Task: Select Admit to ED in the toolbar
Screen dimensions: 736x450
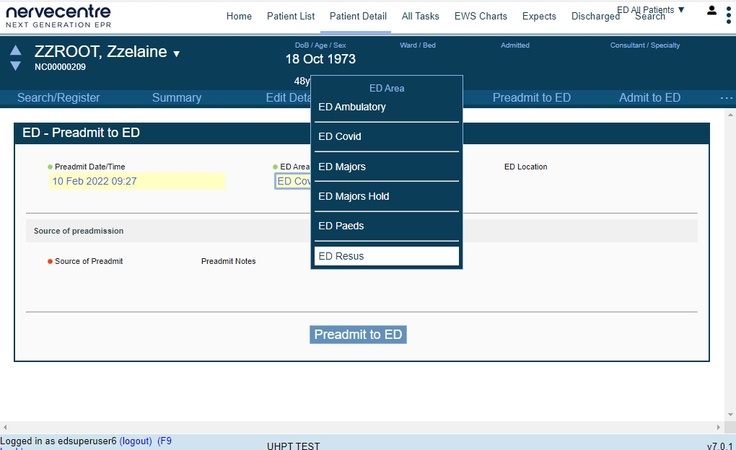Action: 649,97
